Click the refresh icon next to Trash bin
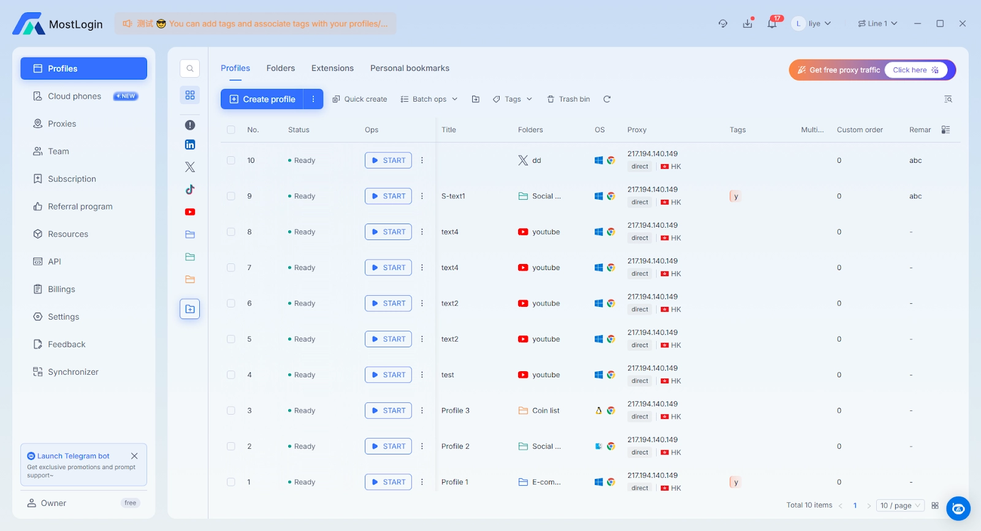 (x=607, y=99)
